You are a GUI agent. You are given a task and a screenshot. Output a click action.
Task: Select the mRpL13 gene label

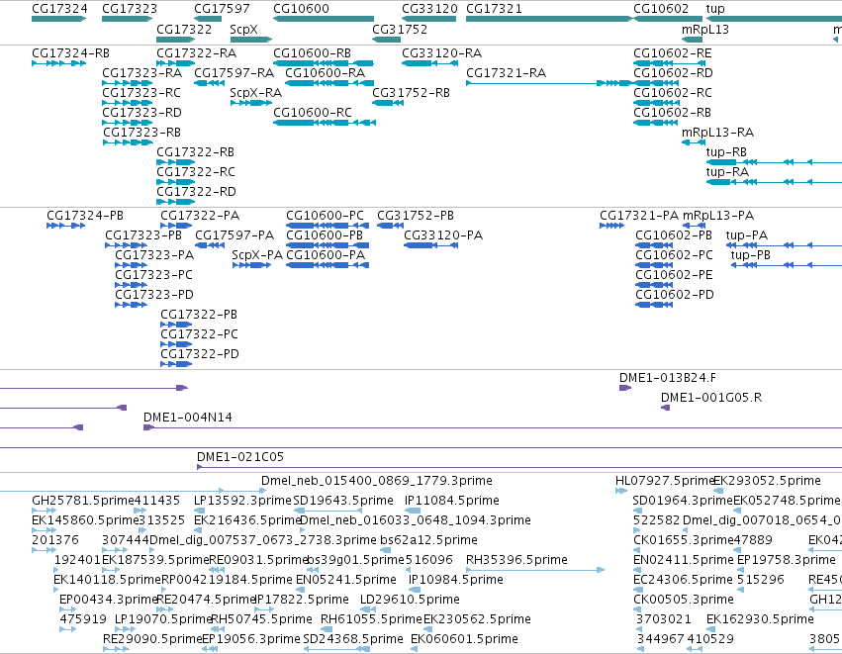pyautogui.click(x=705, y=29)
